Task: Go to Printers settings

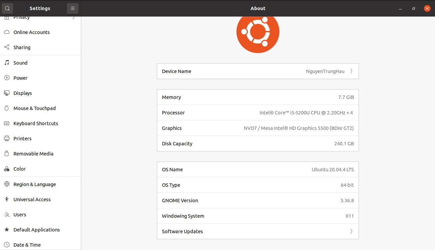Action: 40,139
